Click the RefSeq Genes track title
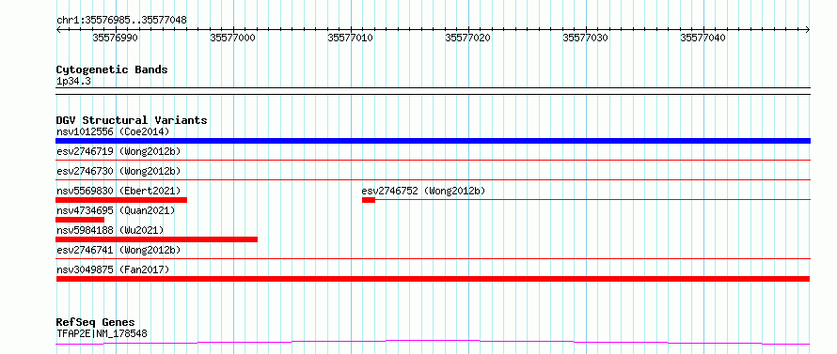 pos(96,323)
